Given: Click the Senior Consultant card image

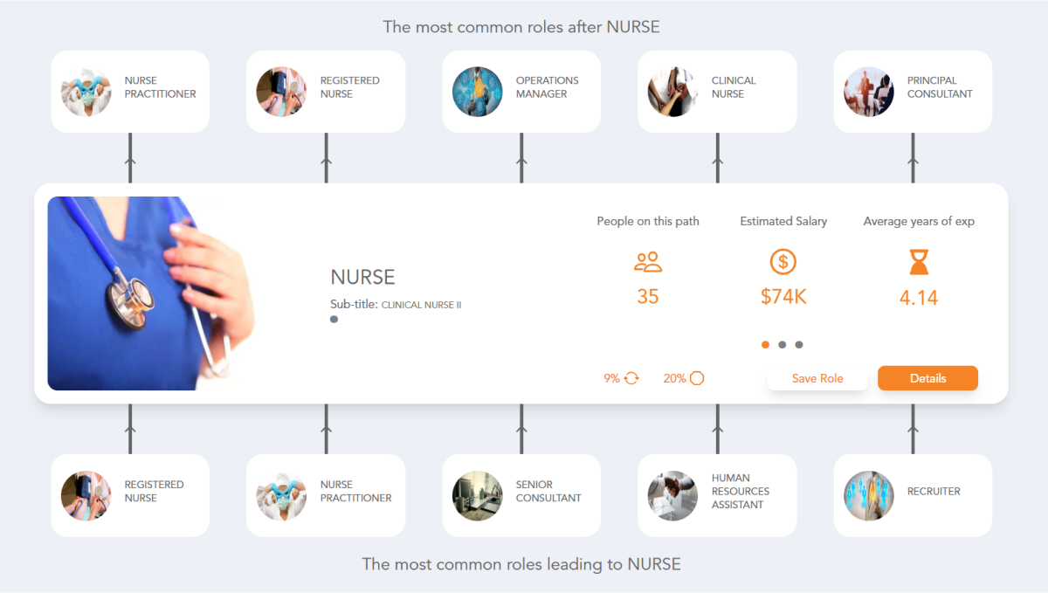Looking at the screenshot, I should coord(478,495).
